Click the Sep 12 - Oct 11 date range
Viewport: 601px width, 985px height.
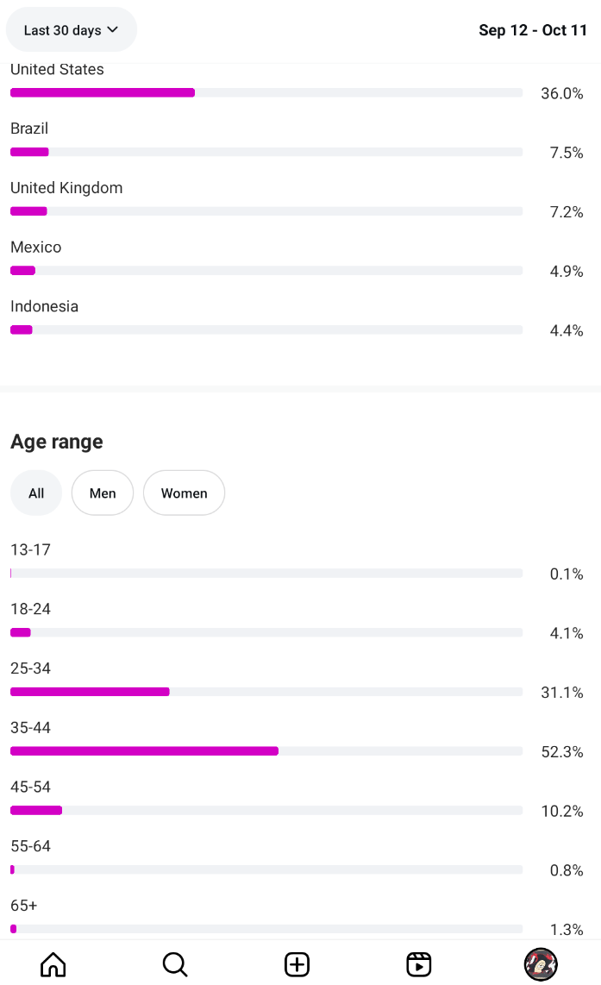coord(533,30)
